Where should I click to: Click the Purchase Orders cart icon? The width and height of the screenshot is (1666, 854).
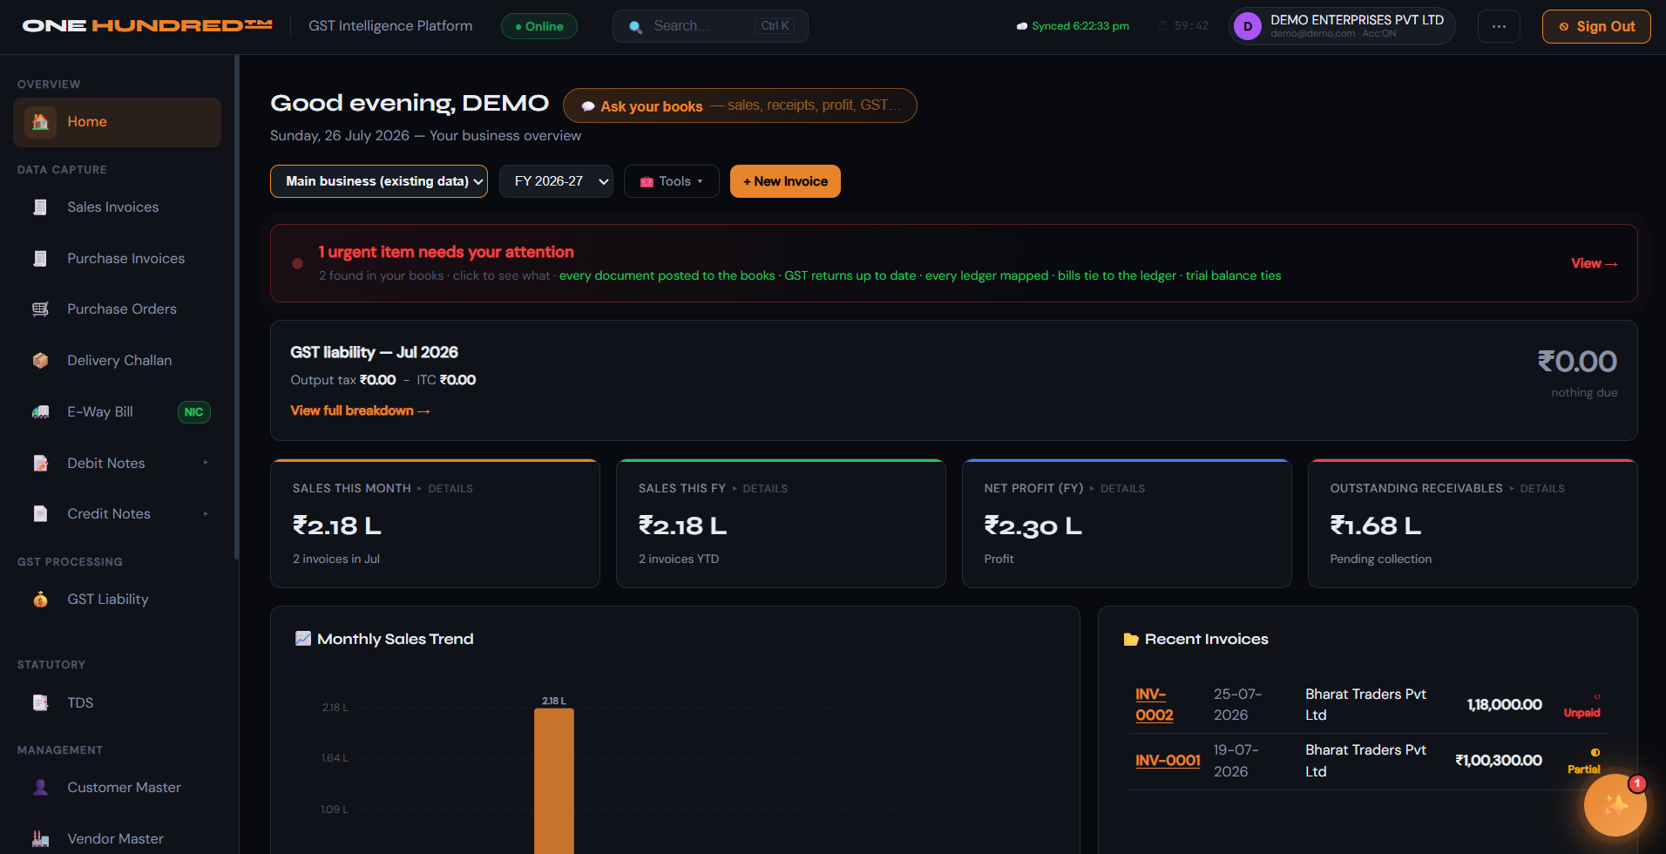(x=40, y=309)
